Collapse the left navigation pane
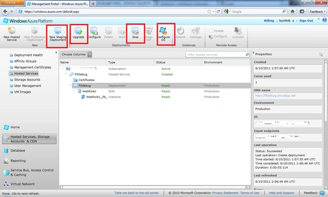This screenshot has width=328, height=197. [56, 52]
